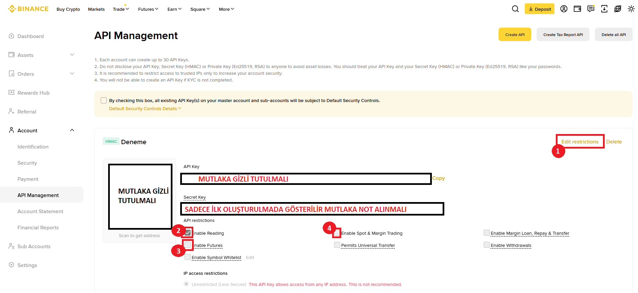Go to Markets in top navigation
Screen dimensions: 638x293
coord(96,9)
